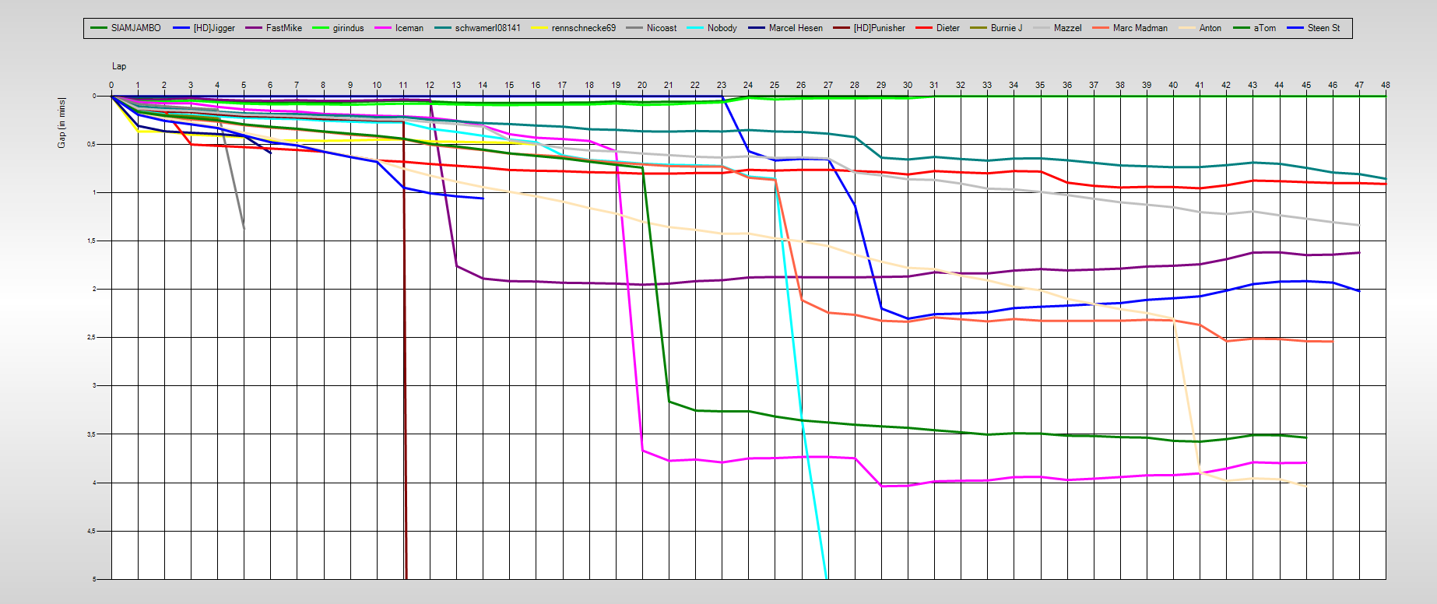The image size is (1437, 604).
Task: Select Nicoast in the chart legend
Action: [x=661, y=28]
